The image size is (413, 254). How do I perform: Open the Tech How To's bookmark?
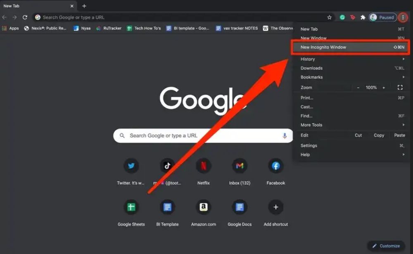click(144, 28)
